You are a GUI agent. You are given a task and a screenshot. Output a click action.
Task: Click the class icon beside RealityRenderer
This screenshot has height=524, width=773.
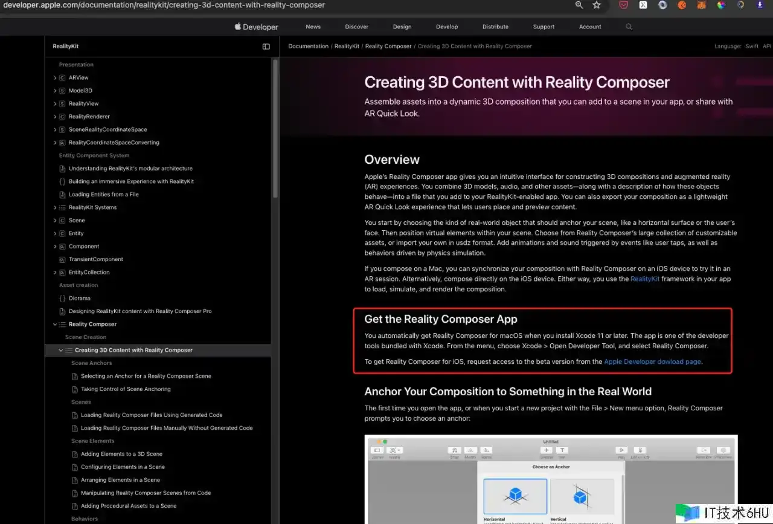62,117
